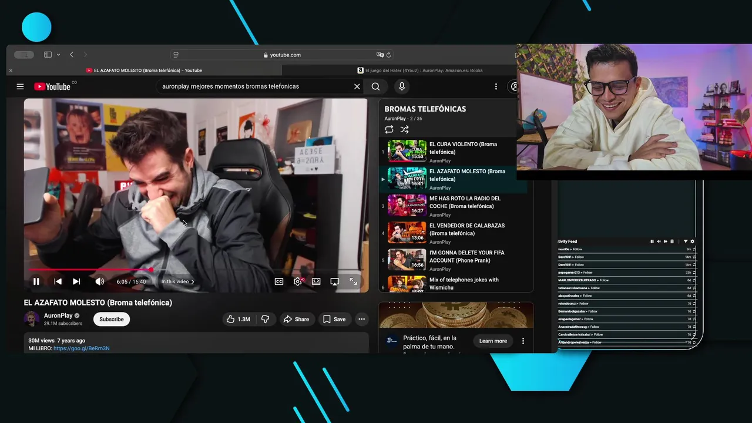Click Safari address bar youtube.com
Image resolution: width=752 pixels, height=423 pixels.
282,55
